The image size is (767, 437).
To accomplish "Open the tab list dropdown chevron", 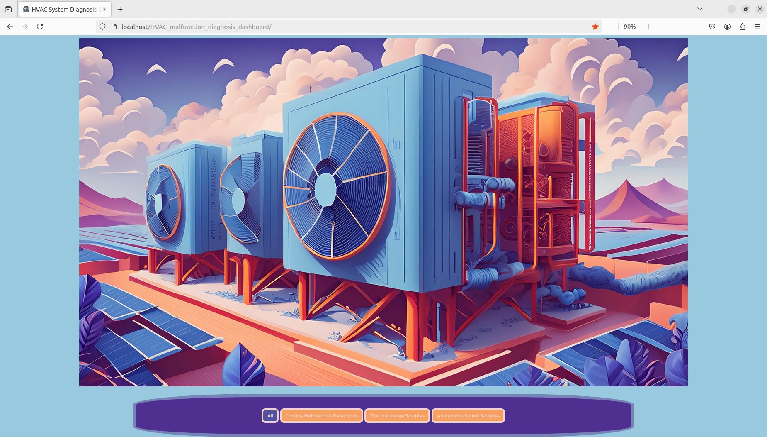I will 699,9.
